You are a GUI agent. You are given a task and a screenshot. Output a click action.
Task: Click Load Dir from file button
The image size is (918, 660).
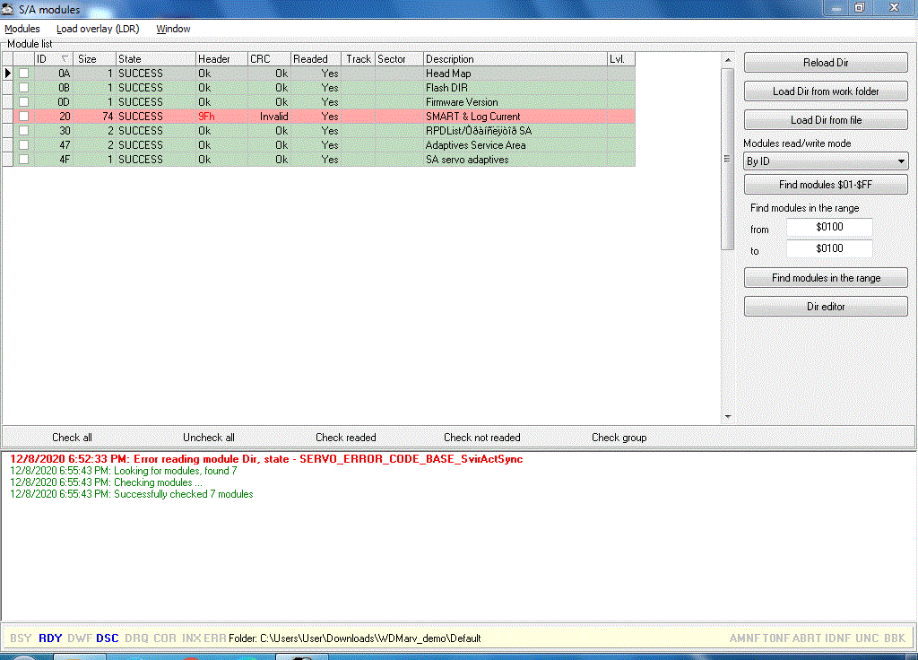(x=826, y=120)
